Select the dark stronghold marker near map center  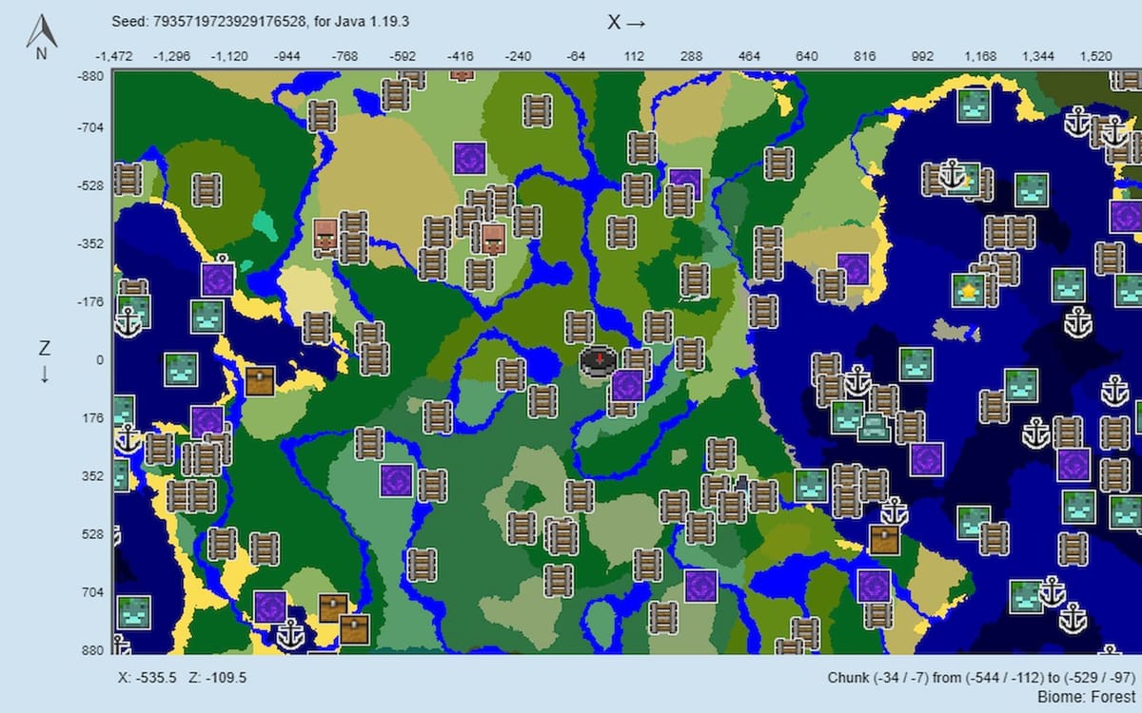pyautogui.click(x=595, y=359)
